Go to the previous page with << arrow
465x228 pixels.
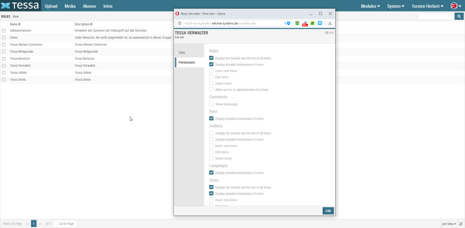(27, 224)
